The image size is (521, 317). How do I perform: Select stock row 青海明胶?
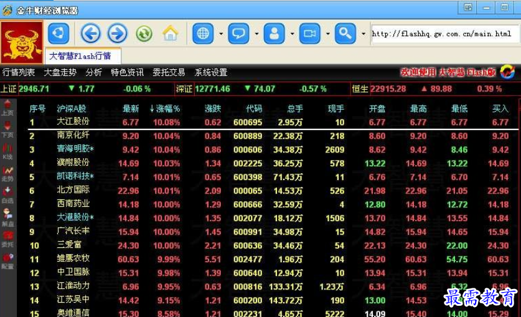269,149
